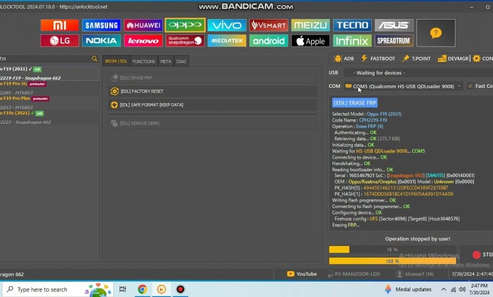Show hidden system tray icons
Image resolution: width=493 pixels, height=297 pixels.
coord(443,289)
